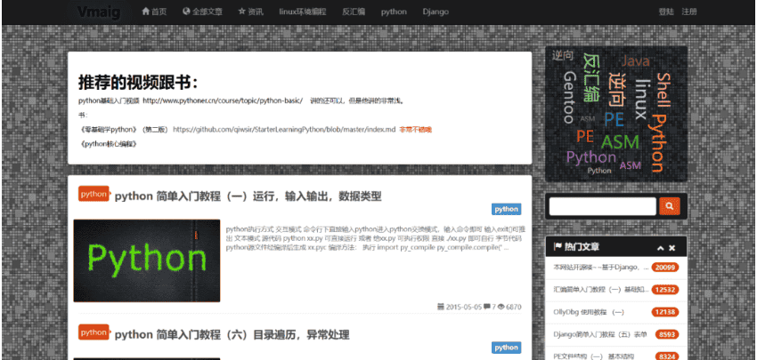The width and height of the screenshot is (757, 360).
Task: Click the 登陆 login link
Action: click(666, 12)
